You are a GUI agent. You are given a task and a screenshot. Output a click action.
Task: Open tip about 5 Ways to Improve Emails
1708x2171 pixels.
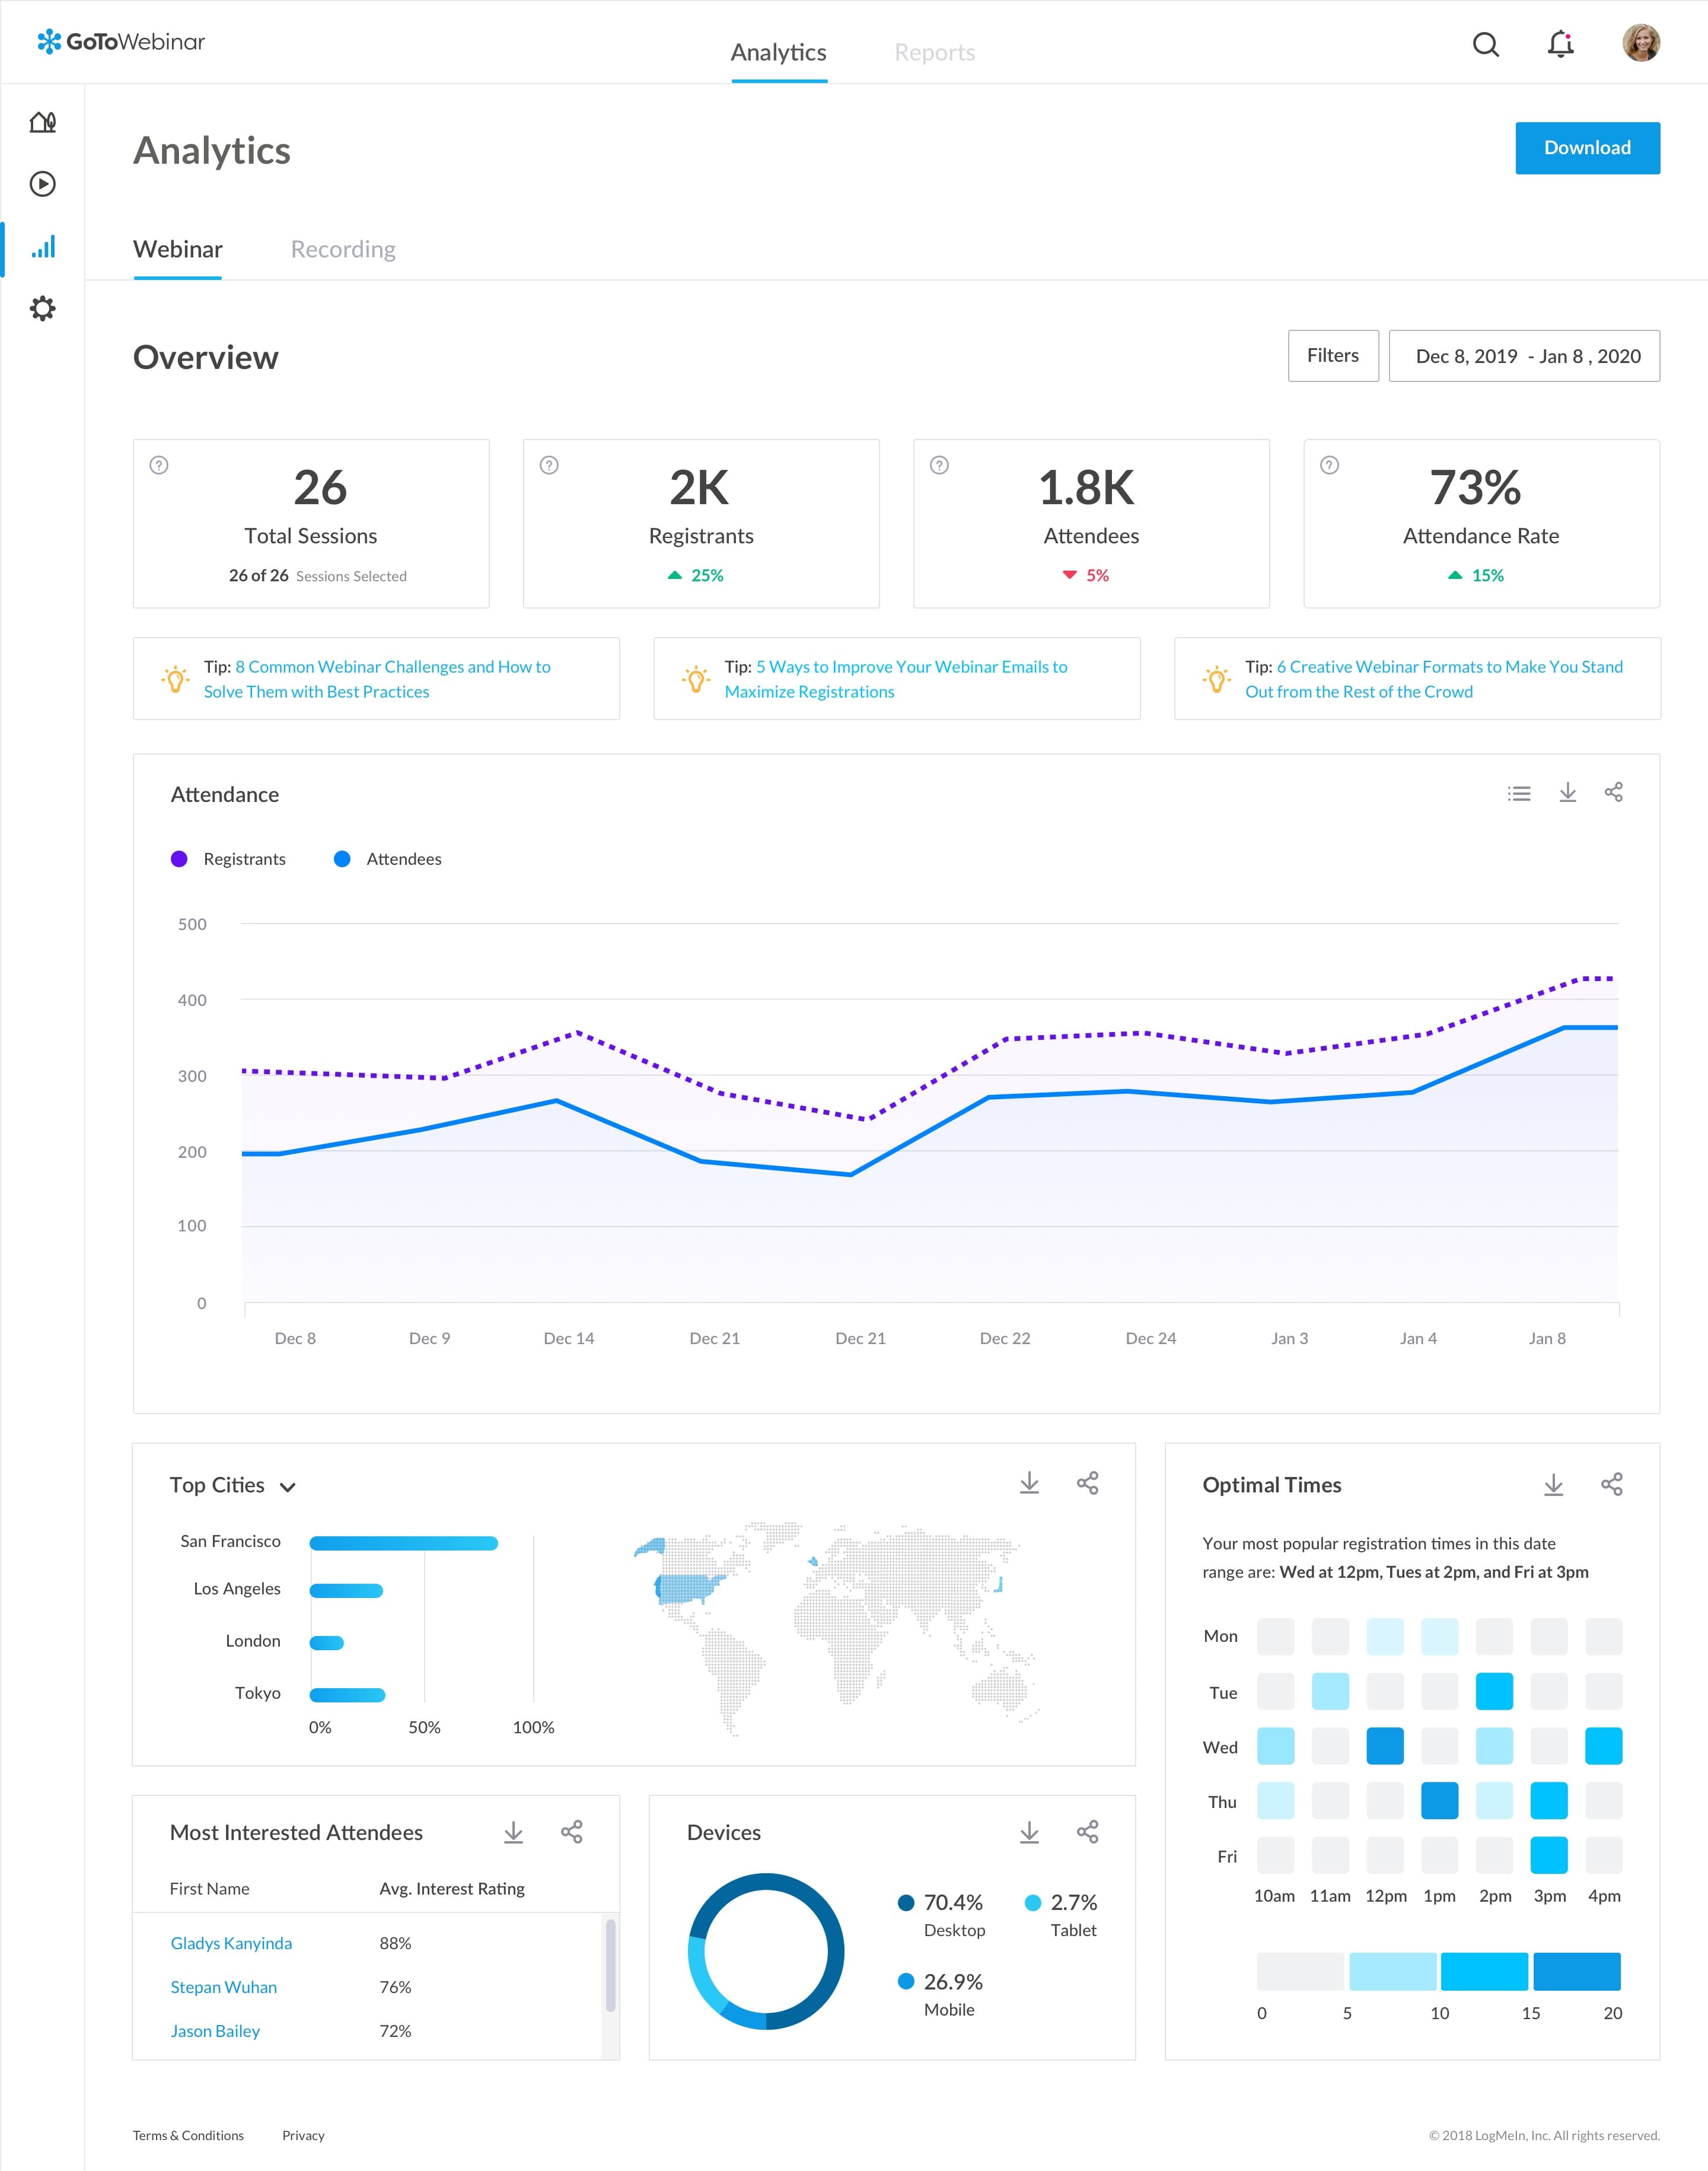click(x=896, y=679)
